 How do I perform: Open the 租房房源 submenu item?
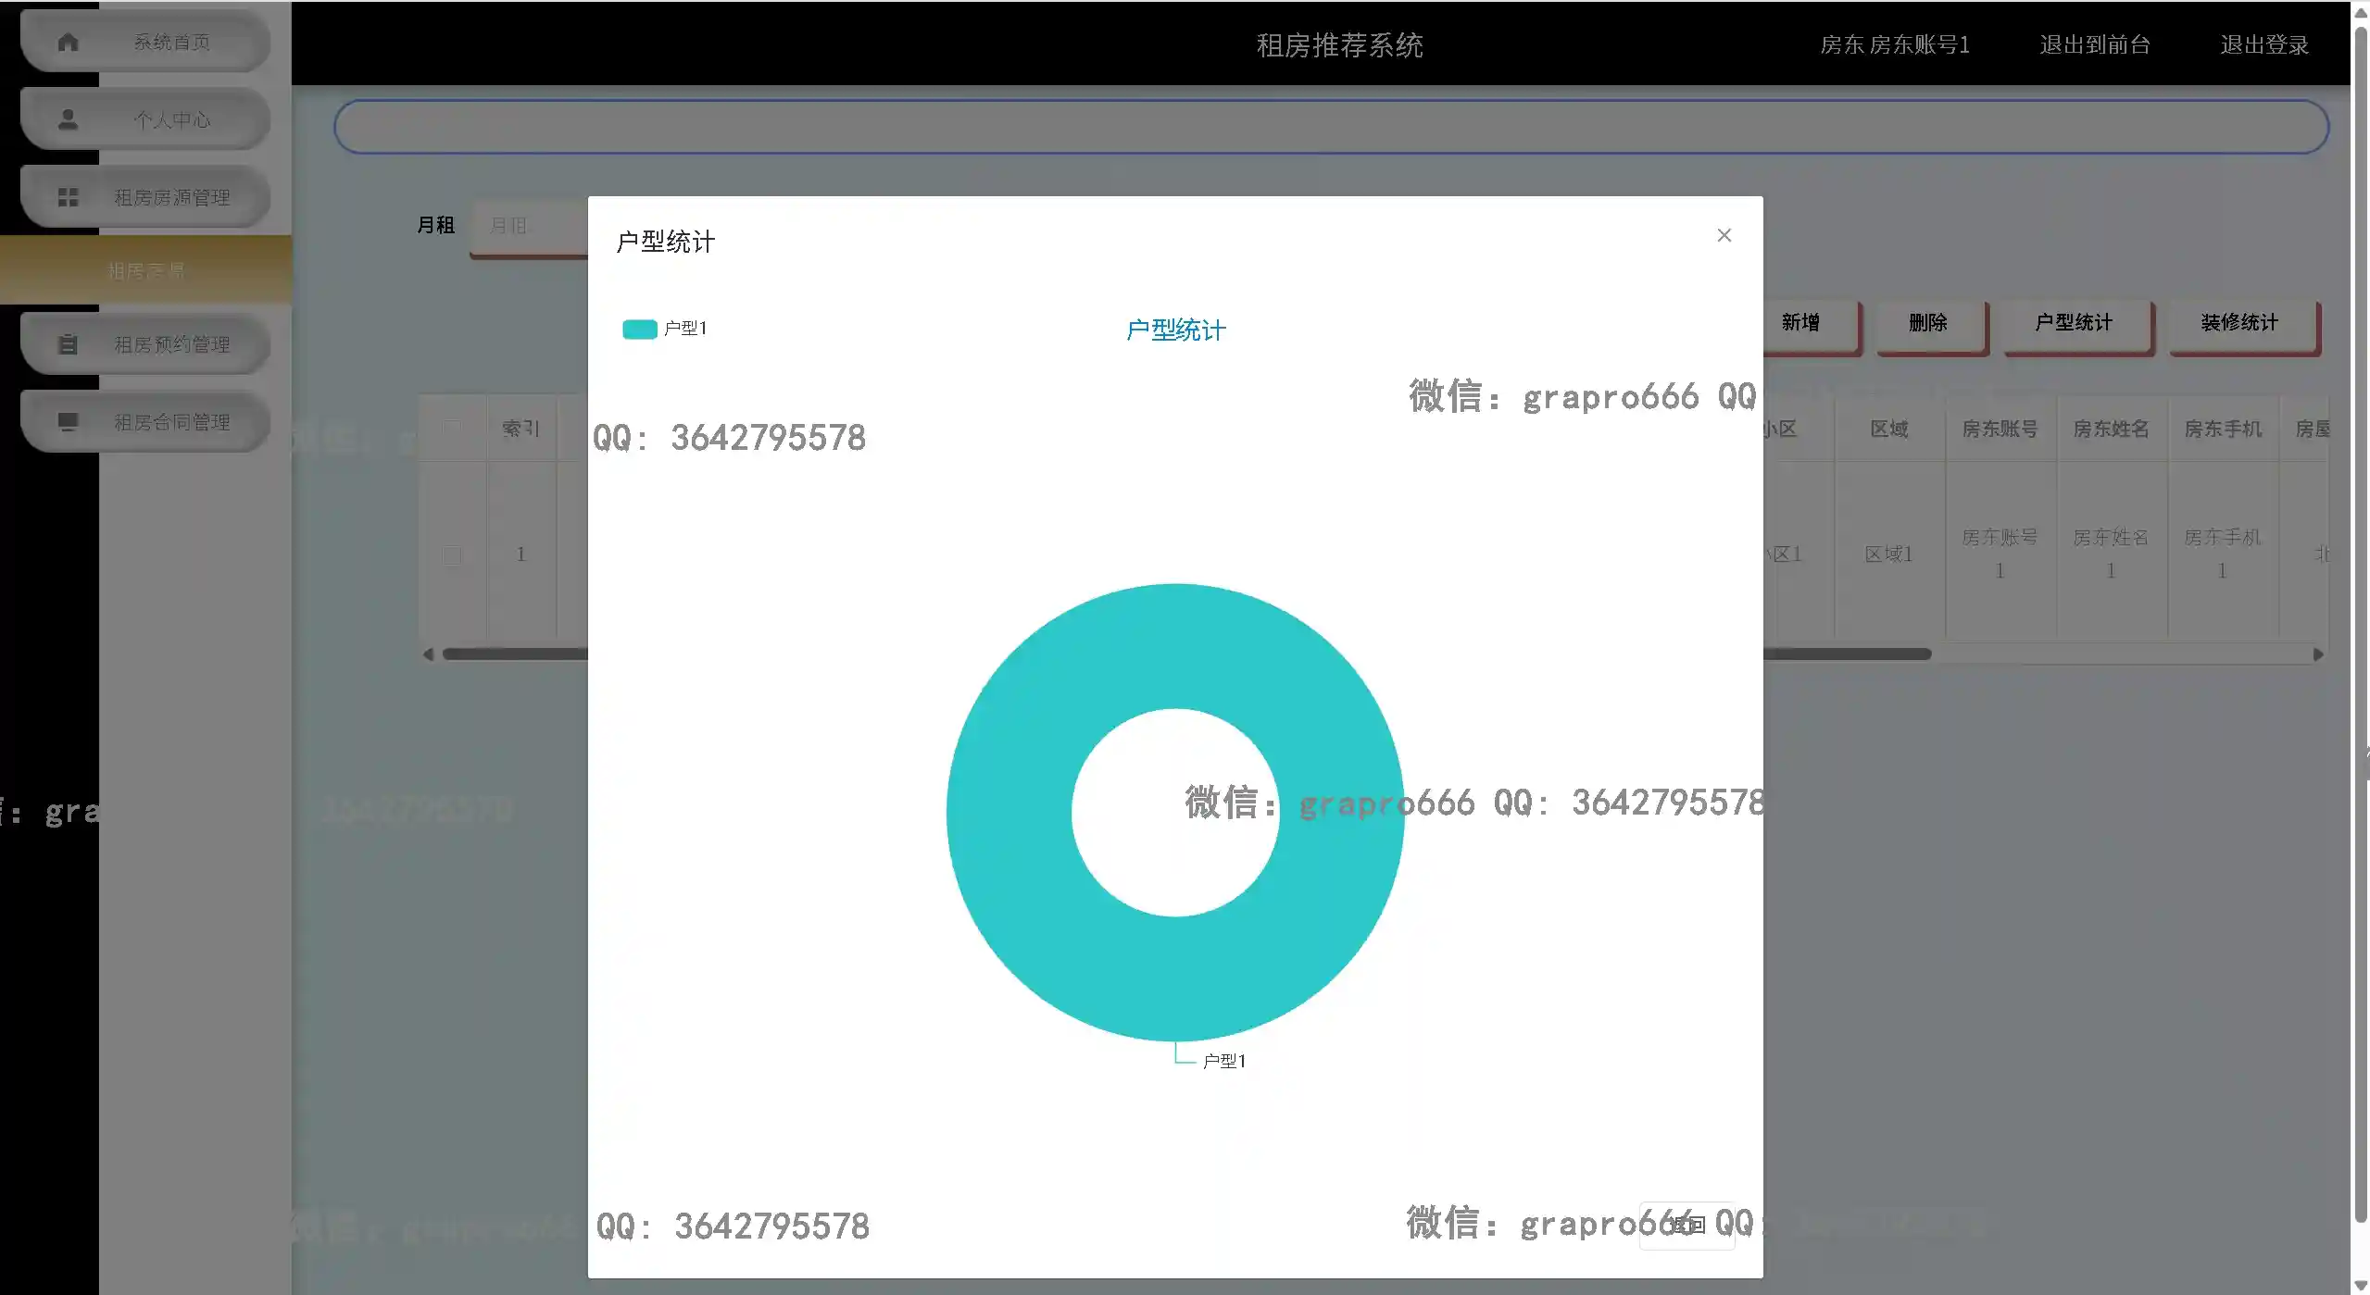(x=145, y=270)
